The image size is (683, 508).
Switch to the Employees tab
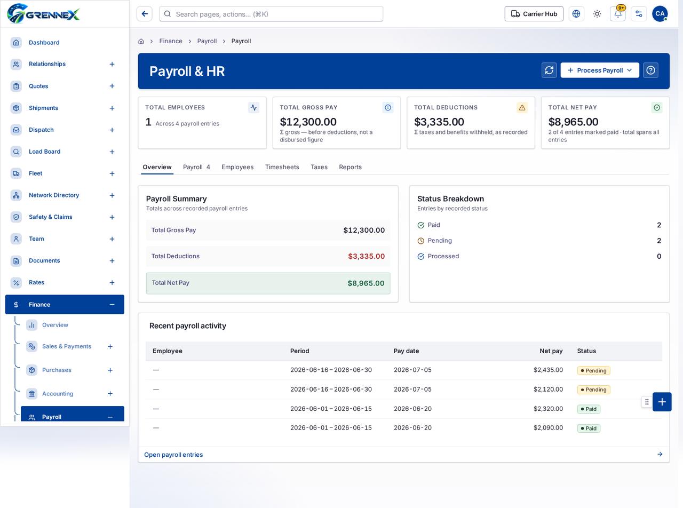pyautogui.click(x=237, y=167)
